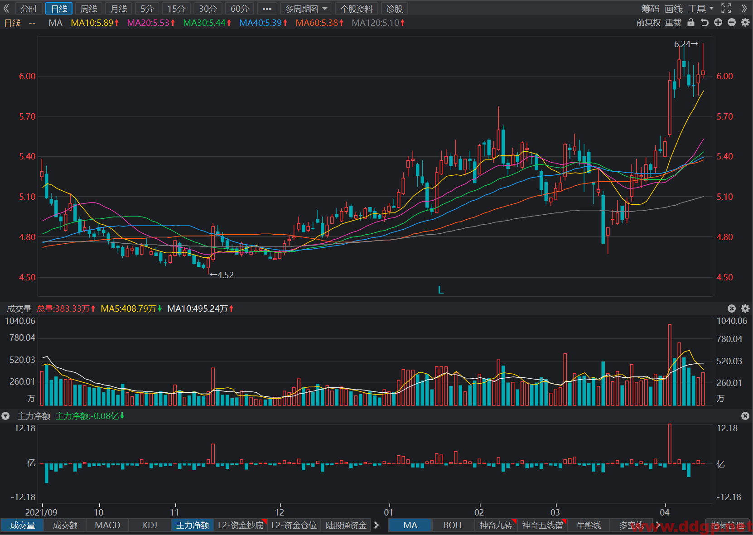Select L2-资金仓位 indicator tab
This screenshot has height=535, width=753.
click(x=294, y=525)
